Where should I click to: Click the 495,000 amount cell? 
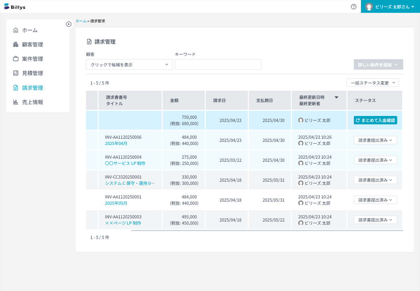pos(184,220)
